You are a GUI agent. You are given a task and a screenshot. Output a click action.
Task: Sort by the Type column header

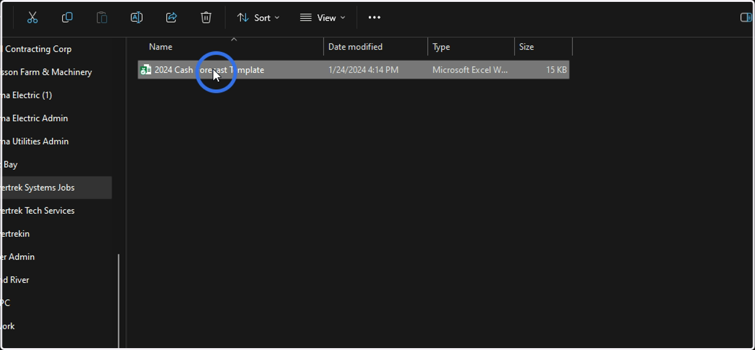(x=471, y=47)
